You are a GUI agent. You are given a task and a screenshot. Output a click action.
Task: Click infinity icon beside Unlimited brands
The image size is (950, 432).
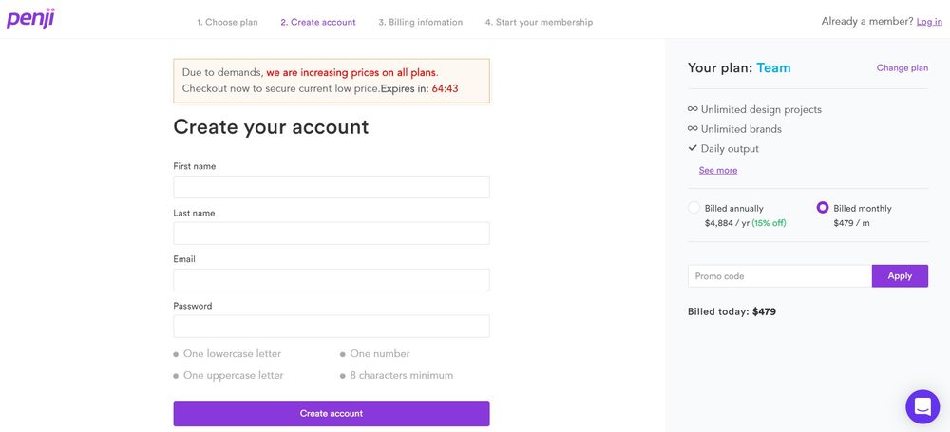(693, 128)
